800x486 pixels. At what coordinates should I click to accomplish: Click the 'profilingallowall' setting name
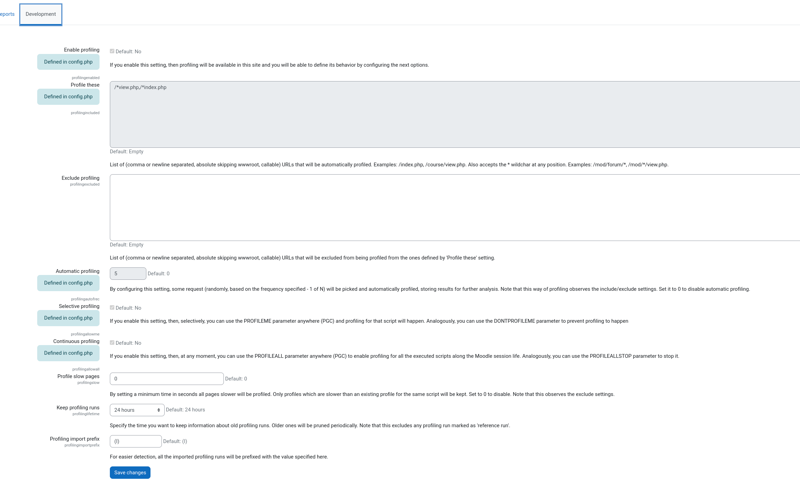click(86, 369)
